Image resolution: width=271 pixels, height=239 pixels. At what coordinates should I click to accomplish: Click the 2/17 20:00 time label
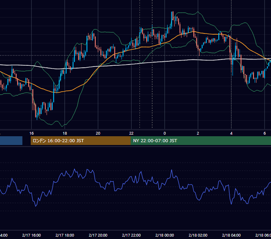click(98, 235)
